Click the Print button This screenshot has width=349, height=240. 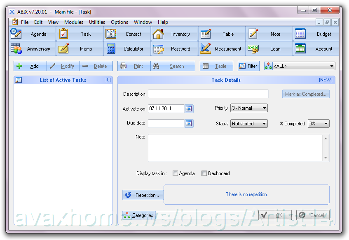pyautogui.click(x=134, y=66)
